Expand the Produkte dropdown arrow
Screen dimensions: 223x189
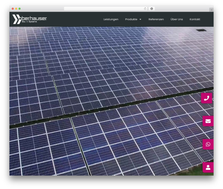pos(140,19)
